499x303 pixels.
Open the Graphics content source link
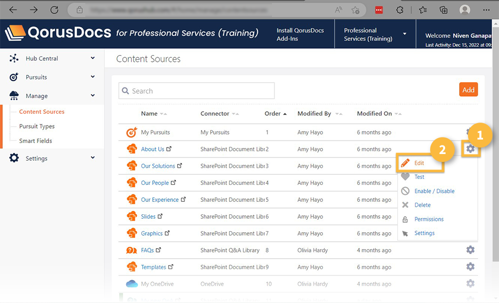click(152, 233)
